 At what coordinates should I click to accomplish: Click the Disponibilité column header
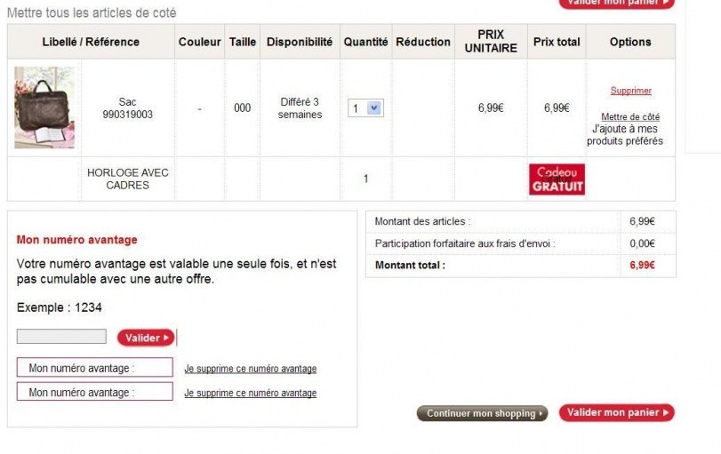(300, 42)
